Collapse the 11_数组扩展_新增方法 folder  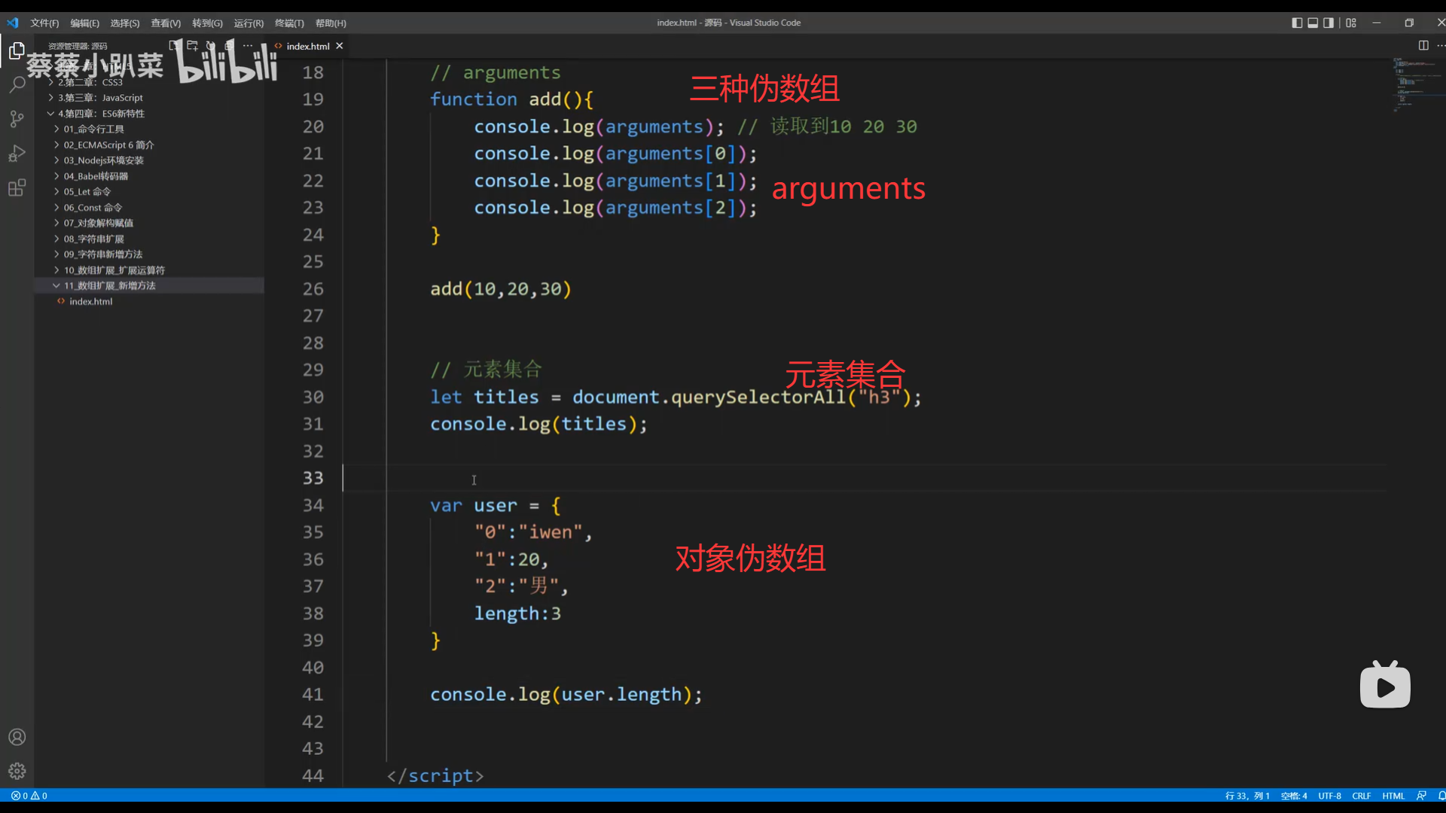point(109,286)
